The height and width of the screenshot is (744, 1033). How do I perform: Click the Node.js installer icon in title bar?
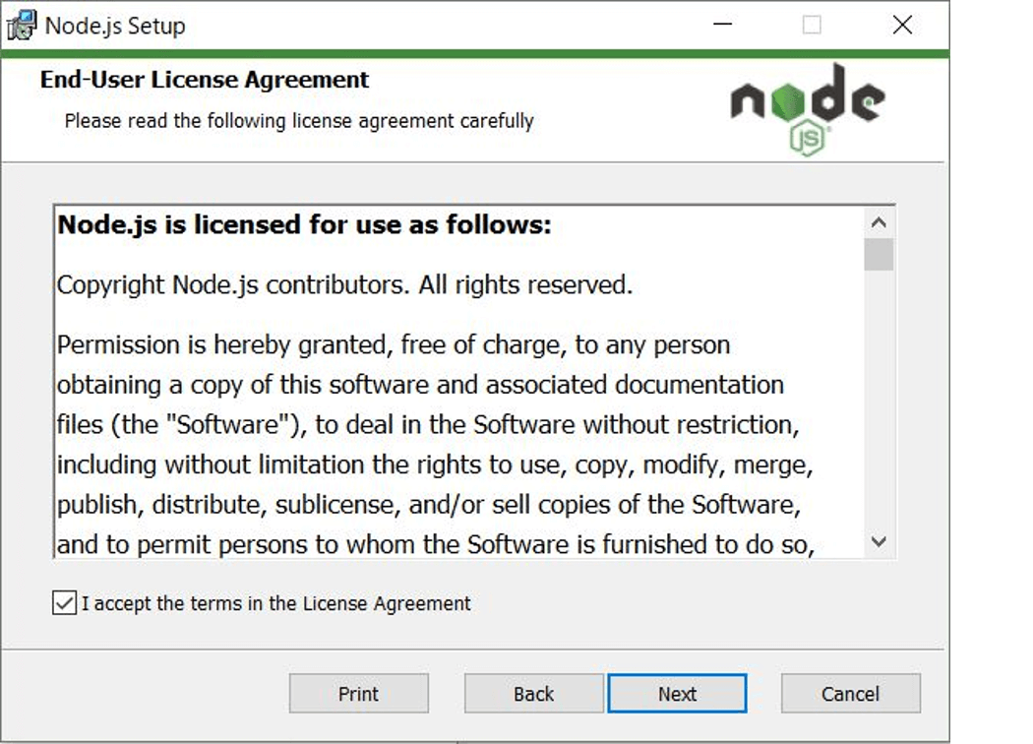[x=22, y=25]
